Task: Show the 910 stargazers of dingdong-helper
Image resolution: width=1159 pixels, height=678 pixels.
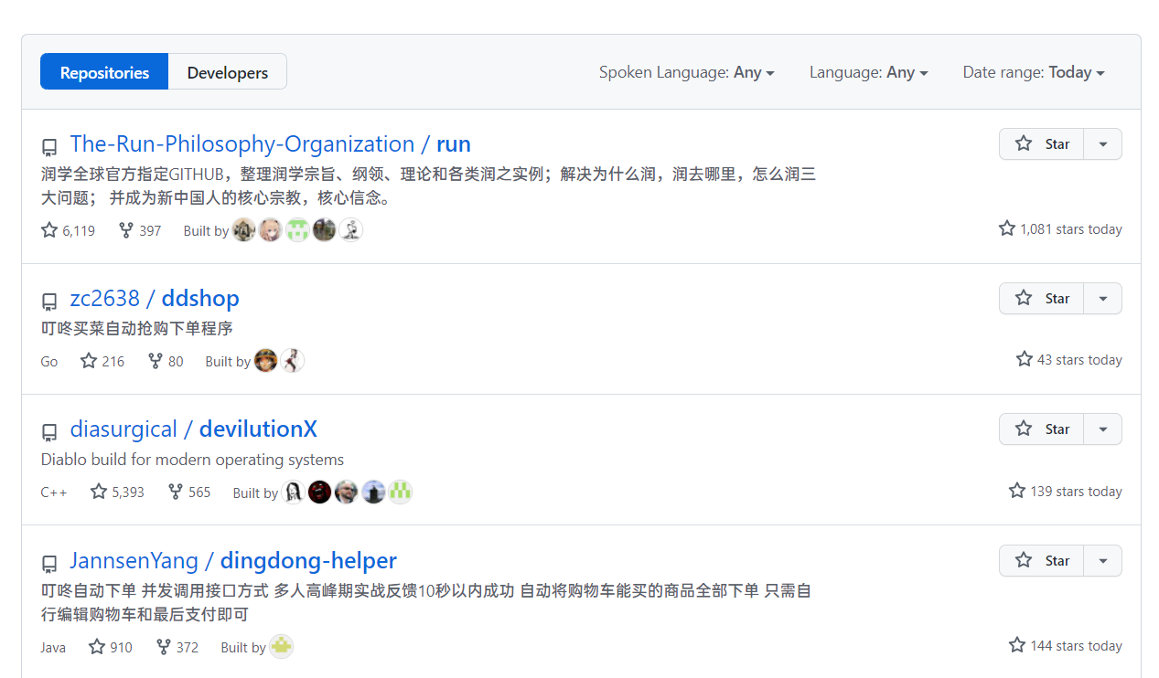Action: click(x=111, y=647)
